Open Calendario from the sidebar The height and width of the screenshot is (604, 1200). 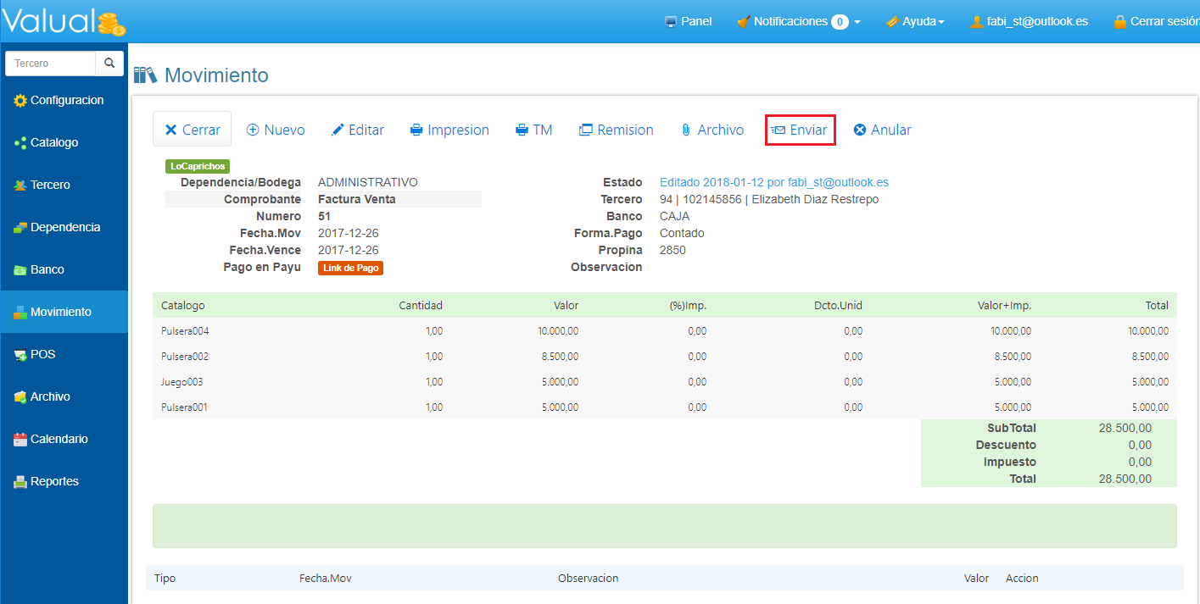click(59, 439)
